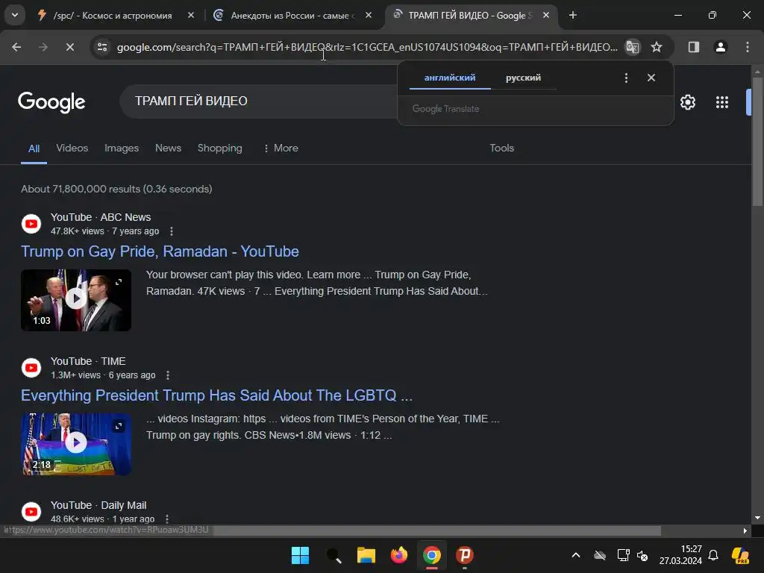764x573 pixels.
Task: Open the red P app in taskbar
Action: 465,555
